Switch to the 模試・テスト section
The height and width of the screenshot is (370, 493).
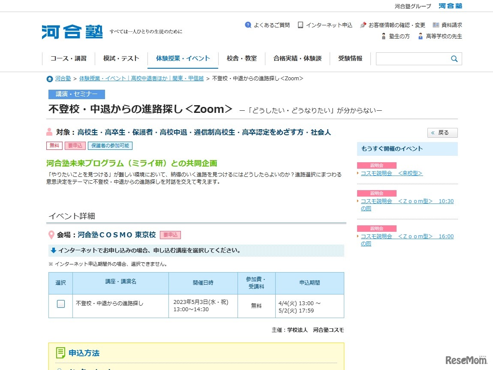(120, 58)
